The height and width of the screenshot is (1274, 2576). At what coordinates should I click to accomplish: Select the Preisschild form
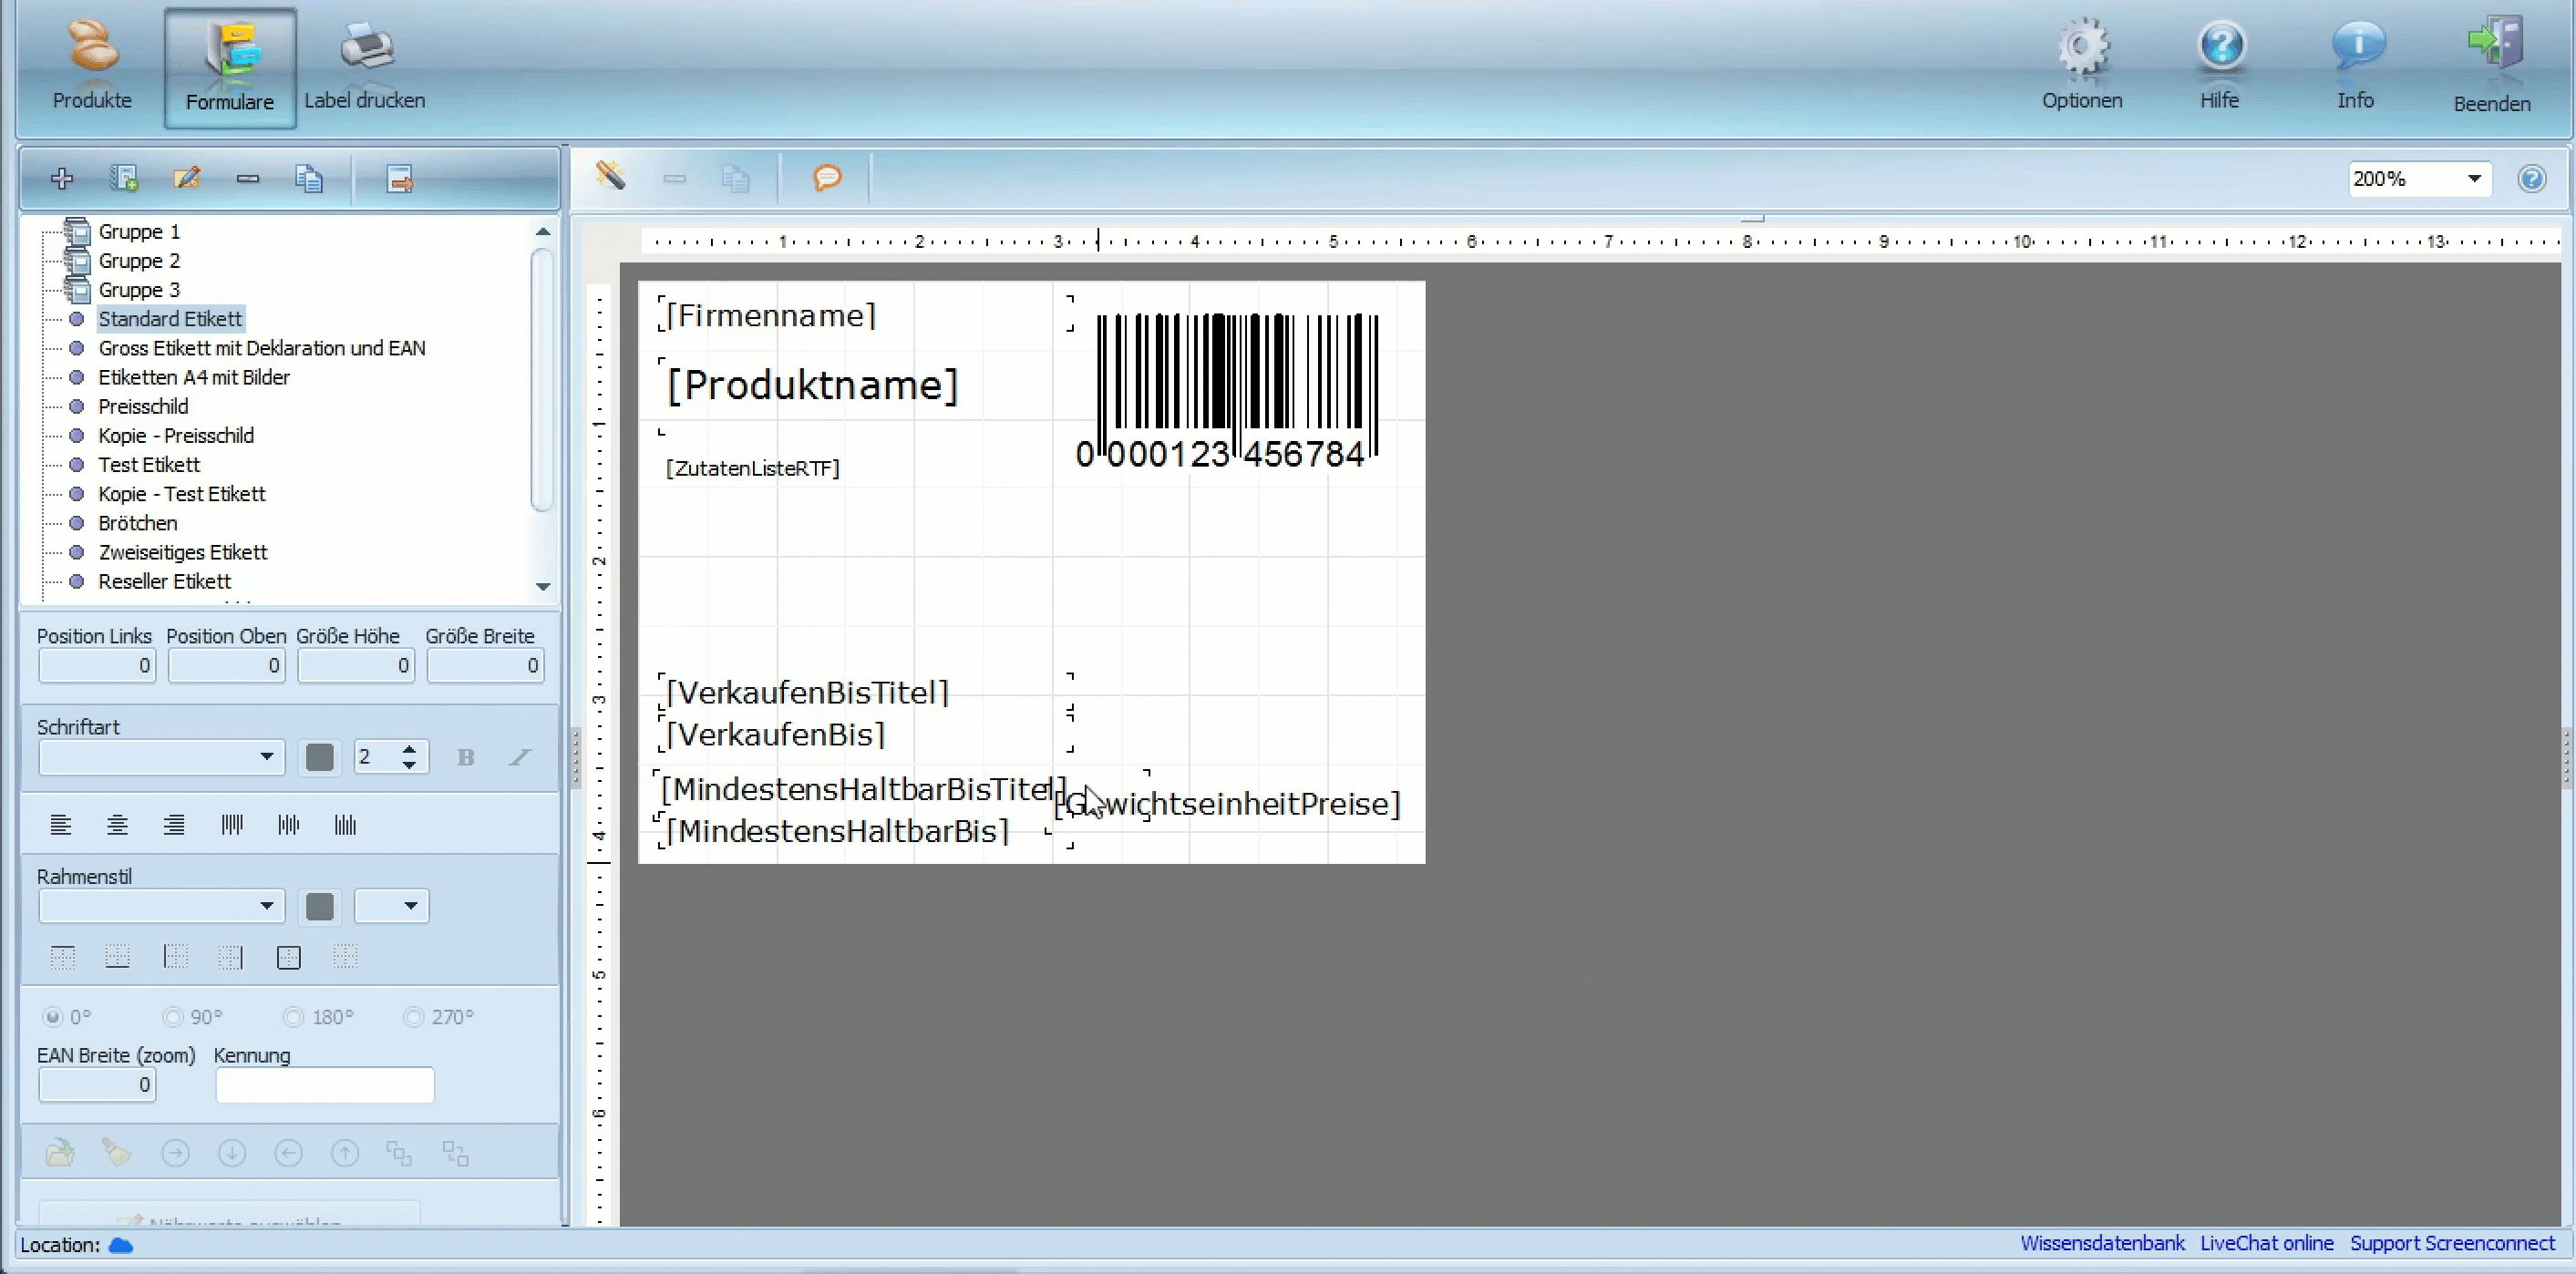[x=143, y=406]
